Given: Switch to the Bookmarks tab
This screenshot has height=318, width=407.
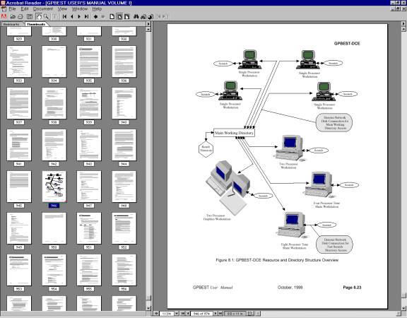Looking at the screenshot, I should [x=11, y=24].
